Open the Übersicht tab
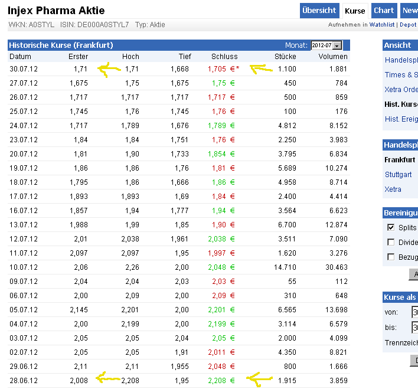This screenshot has height=389, width=418. click(x=319, y=10)
